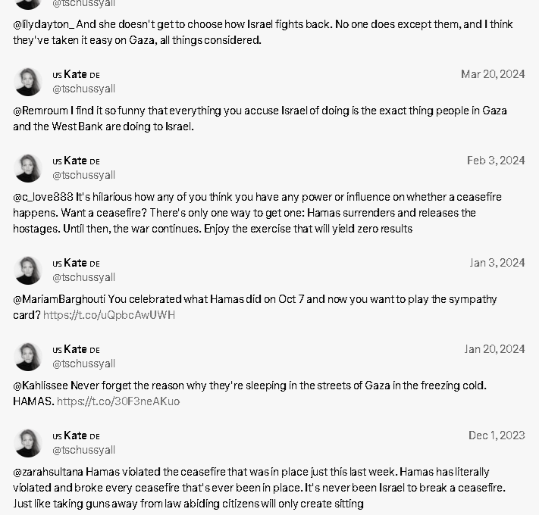Click the @lilydayton_ mention
Image resolution: width=539 pixels, height=515 pixels.
[43, 24]
